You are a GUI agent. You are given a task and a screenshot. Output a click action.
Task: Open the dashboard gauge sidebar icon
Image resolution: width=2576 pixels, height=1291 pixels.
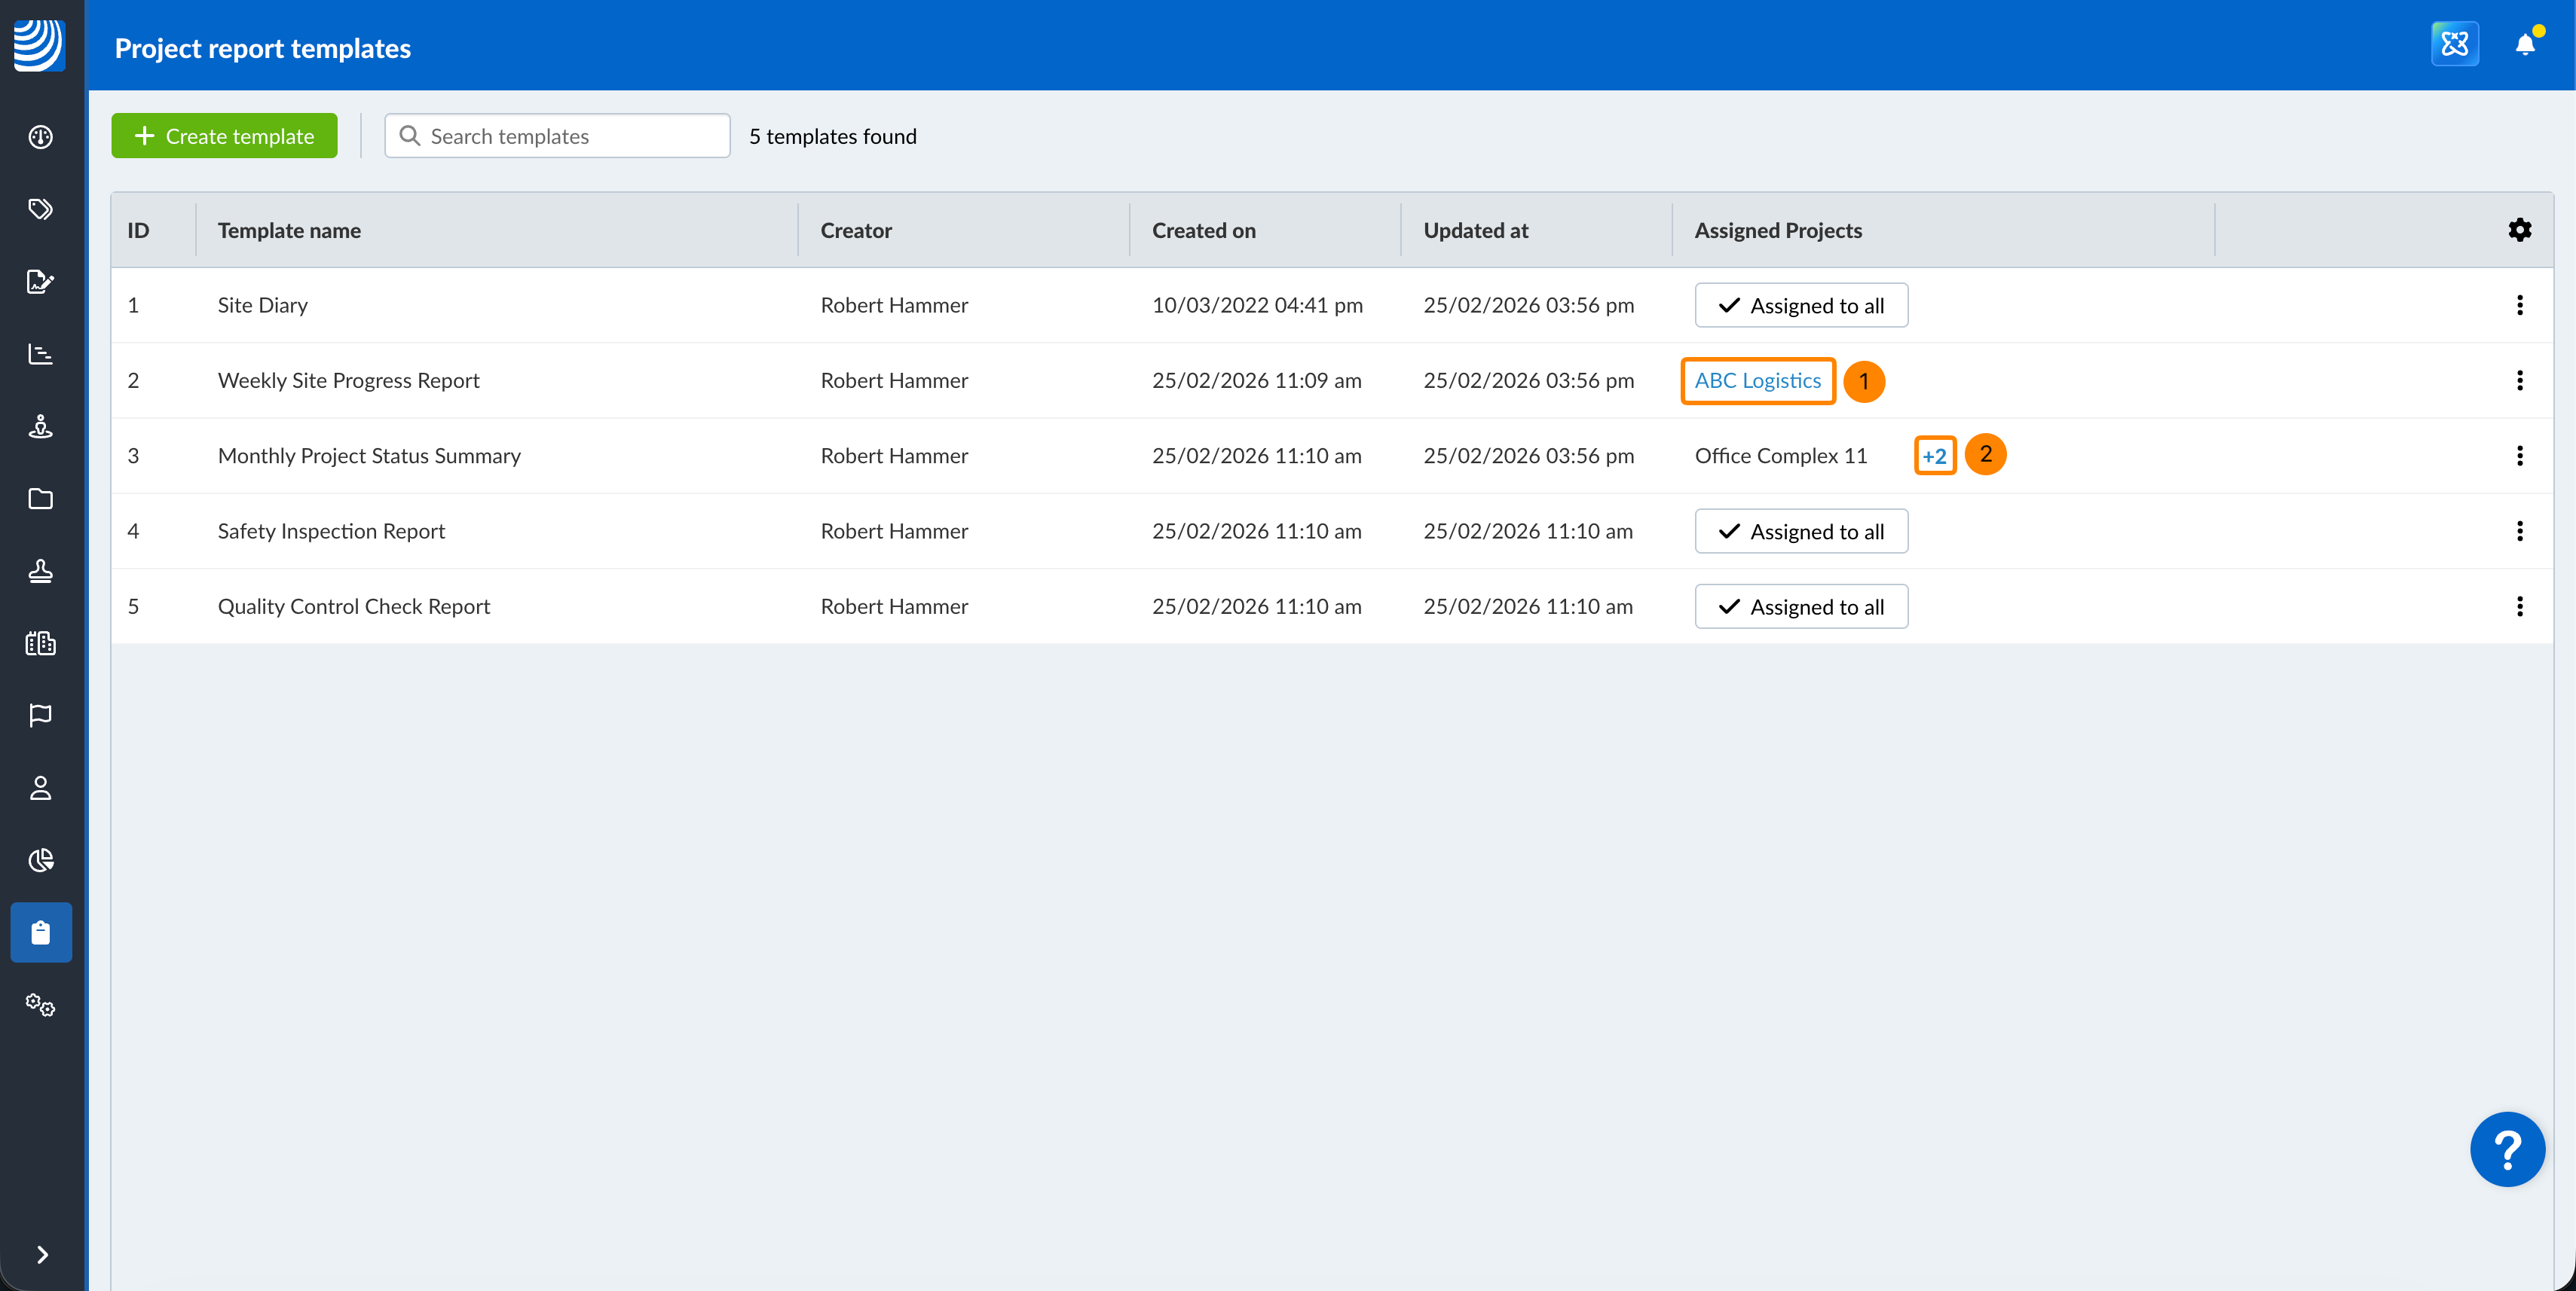coord(40,137)
